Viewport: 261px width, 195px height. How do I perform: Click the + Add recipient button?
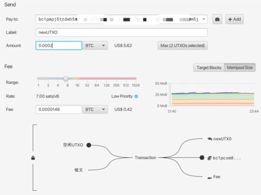[234, 19]
